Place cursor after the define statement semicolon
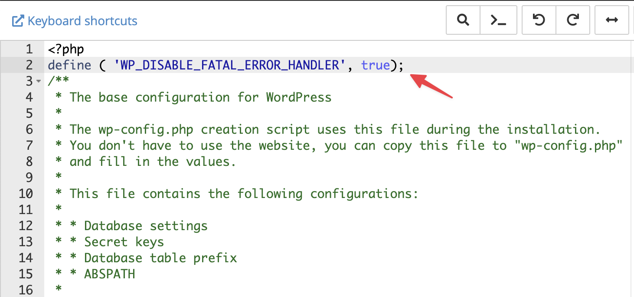The height and width of the screenshot is (297, 634). (404, 65)
